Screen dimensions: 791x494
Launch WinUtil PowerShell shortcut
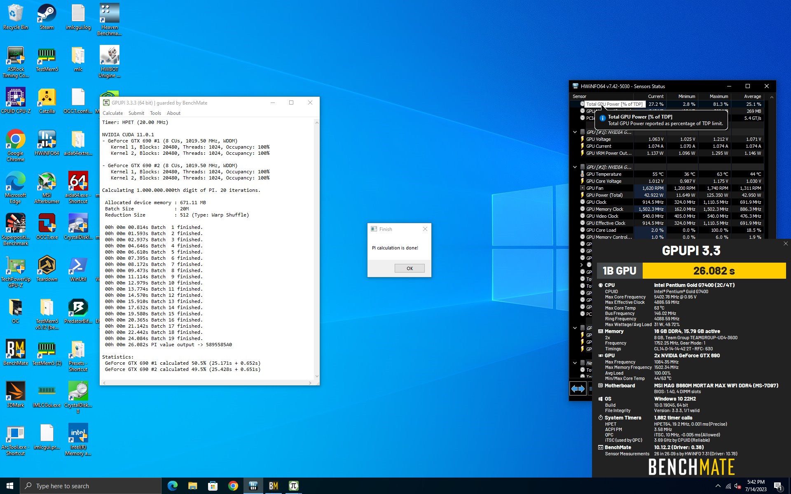[x=78, y=268]
